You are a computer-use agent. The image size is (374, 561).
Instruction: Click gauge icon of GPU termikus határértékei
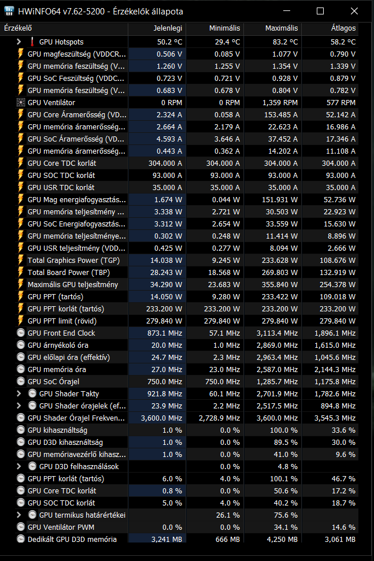[32, 515]
